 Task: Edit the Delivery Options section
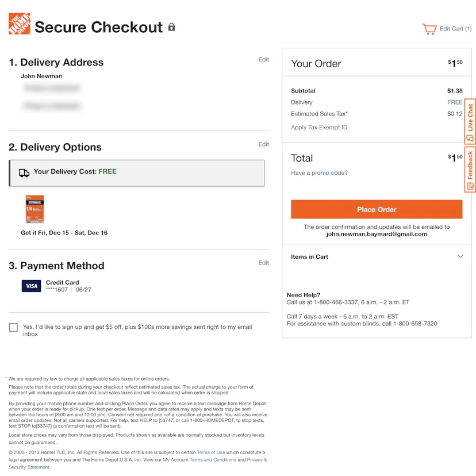pyautogui.click(x=263, y=144)
